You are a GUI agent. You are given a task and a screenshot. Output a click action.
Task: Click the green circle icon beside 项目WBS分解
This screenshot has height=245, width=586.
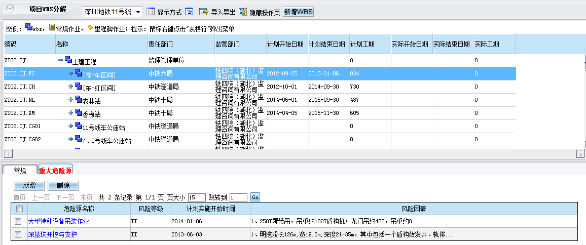coord(10,9)
